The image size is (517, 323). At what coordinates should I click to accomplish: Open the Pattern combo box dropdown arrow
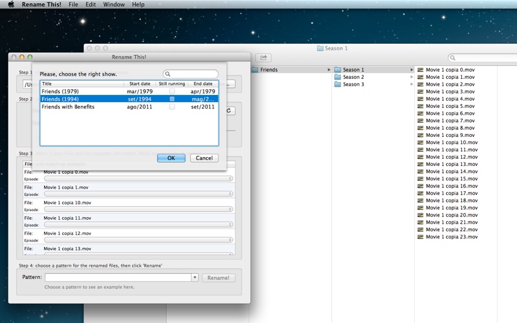195,277
